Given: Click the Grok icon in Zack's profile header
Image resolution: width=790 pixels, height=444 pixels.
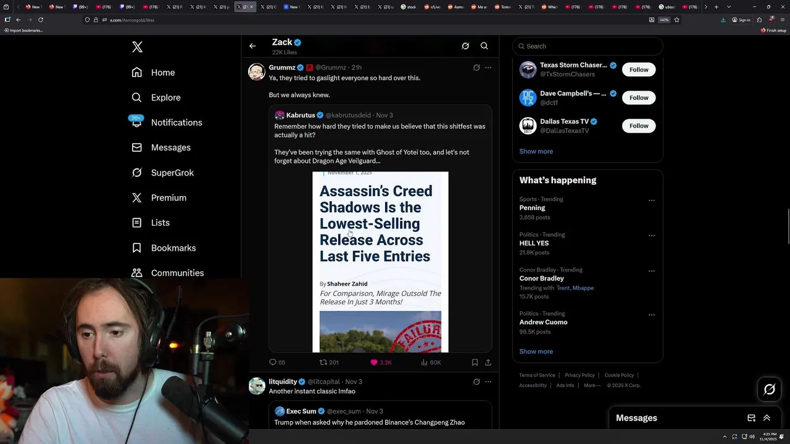Looking at the screenshot, I should (x=465, y=46).
